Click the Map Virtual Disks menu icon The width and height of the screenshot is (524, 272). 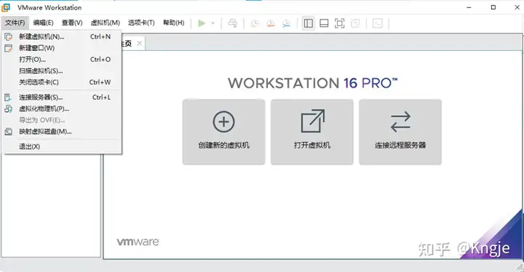(x=8, y=132)
